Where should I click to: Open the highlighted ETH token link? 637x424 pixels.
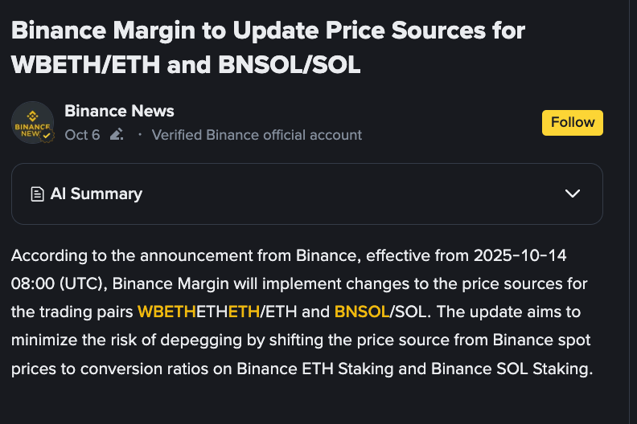pyautogui.click(x=244, y=312)
